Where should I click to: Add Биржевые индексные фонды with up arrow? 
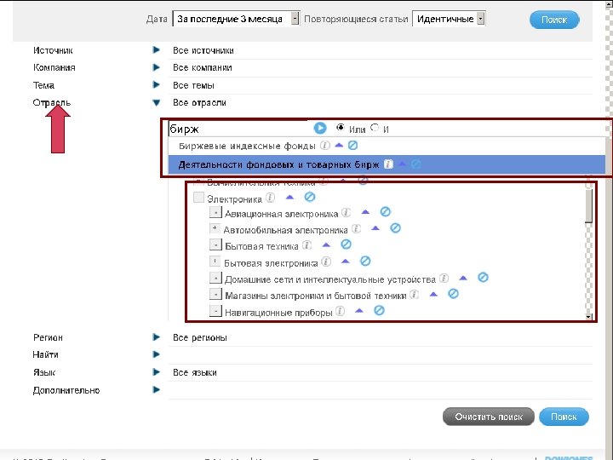[339, 146]
